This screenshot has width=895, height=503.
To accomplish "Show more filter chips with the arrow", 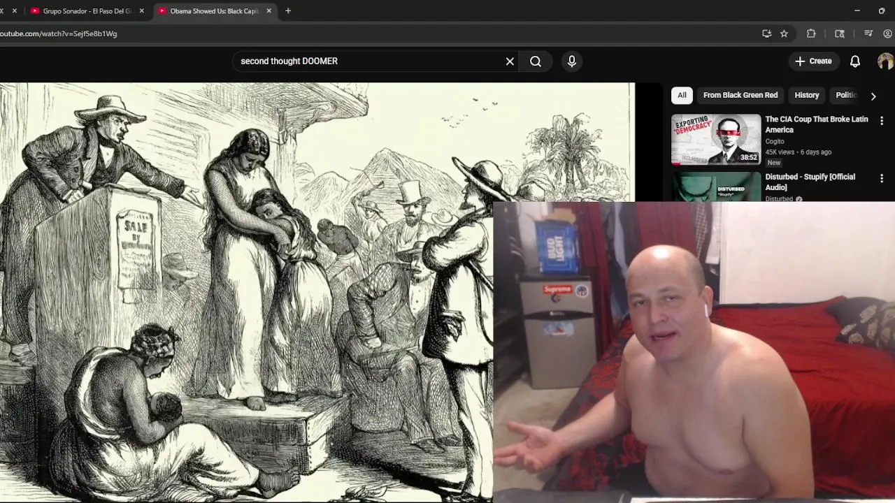I will (873, 96).
